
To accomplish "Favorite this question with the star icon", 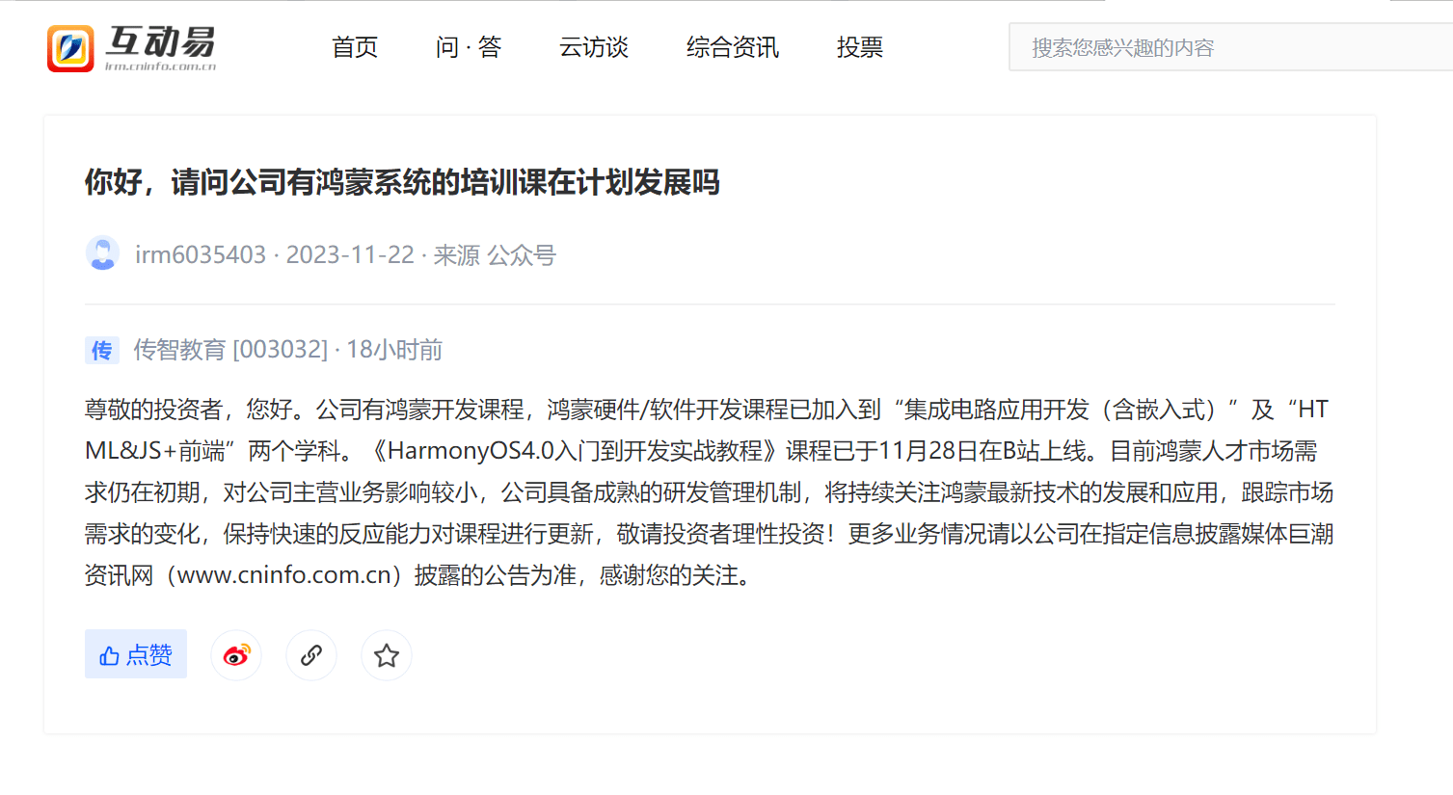I will pos(387,655).
